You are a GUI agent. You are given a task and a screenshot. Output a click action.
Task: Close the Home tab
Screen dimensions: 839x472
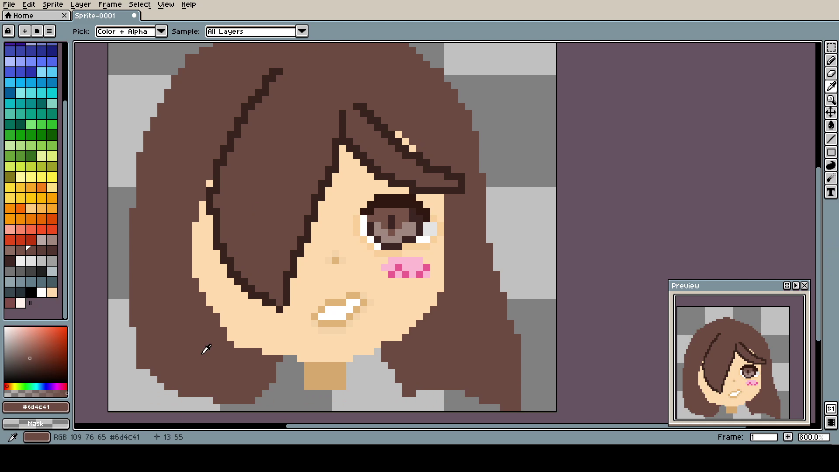click(x=64, y=15)
